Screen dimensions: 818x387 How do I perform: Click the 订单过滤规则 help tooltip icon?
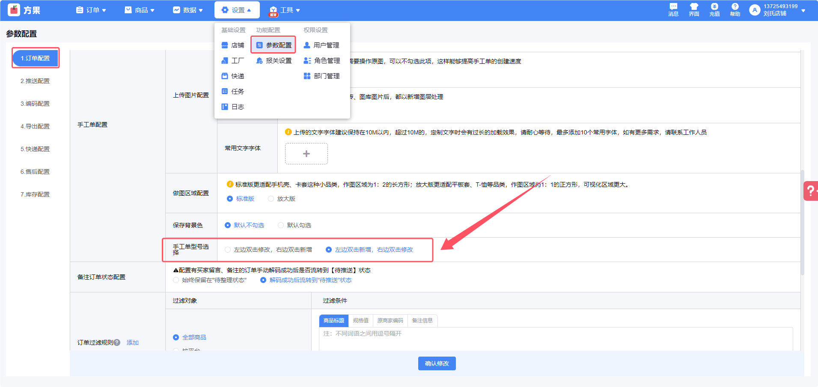point(117,342)
